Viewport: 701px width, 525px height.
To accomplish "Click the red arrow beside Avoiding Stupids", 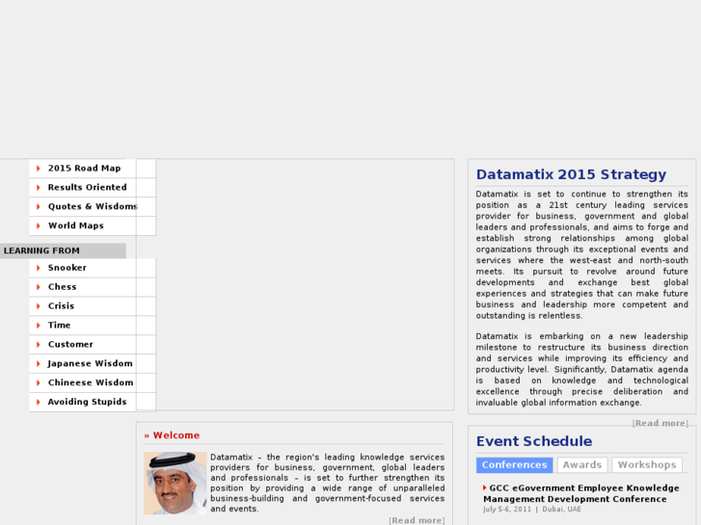I will click(39, 403).
